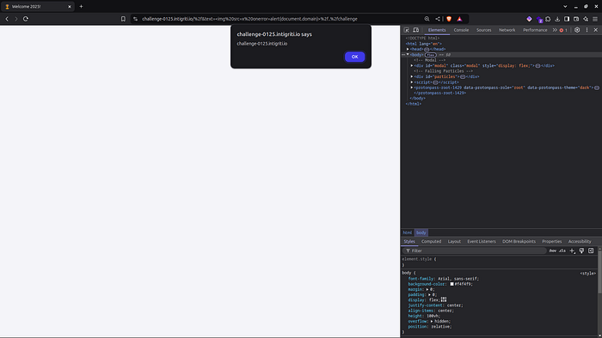Expand the div id="modal" node
This screenshot has height=338, width=602.
pyautogui.click(x=412, y=65)
